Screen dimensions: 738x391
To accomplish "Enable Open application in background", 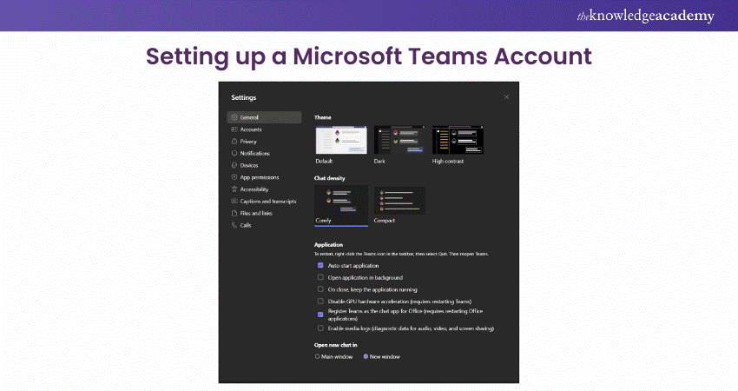I will point(320,277).
